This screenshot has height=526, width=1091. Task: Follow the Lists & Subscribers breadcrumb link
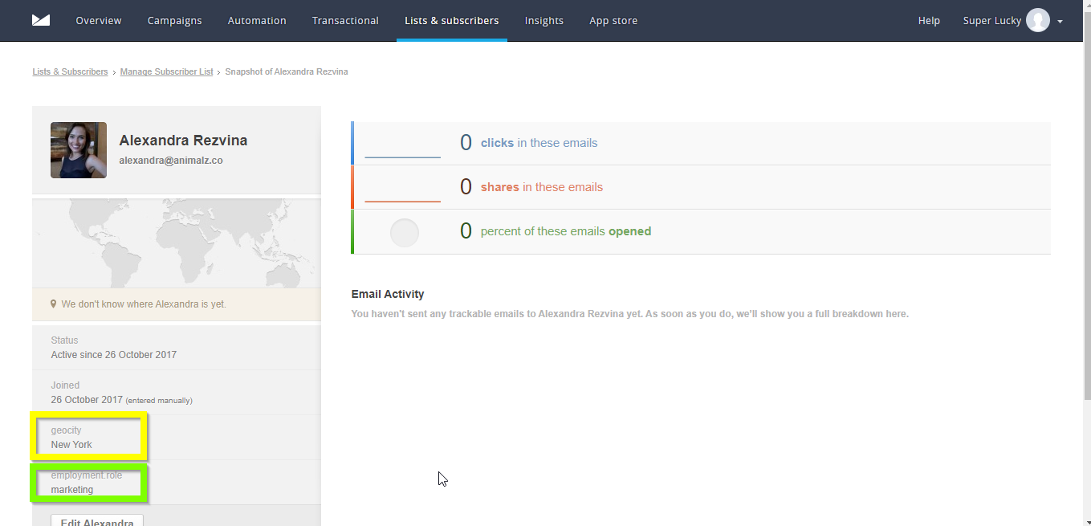tap(70, 71)
